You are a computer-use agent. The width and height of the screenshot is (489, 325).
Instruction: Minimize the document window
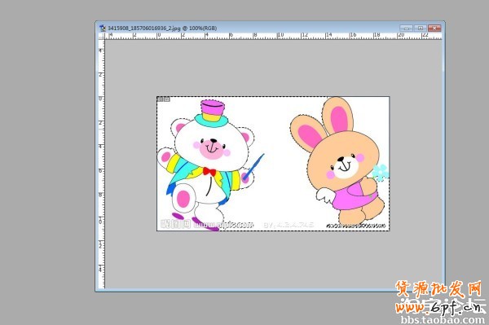(x=407, y=28)
